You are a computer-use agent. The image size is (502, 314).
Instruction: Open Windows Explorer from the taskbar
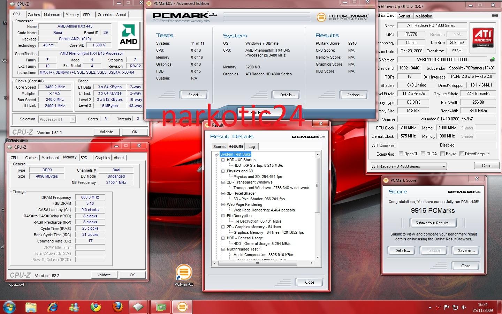coord(31,307)
